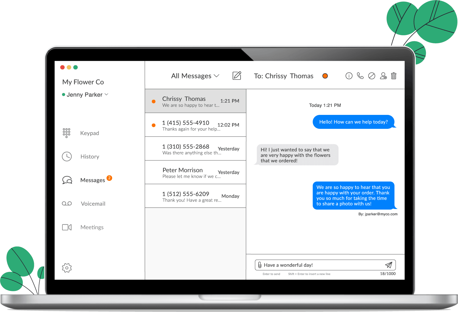Expand the All Messages dropdown
The image size is (458, 312).
tap(195, 76)
